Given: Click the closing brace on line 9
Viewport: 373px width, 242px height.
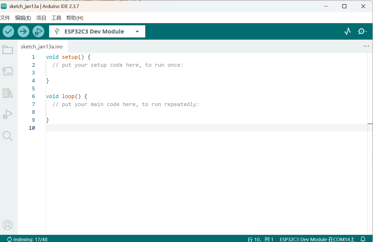Looking at the screenshot, I should [x=47, y=120].
